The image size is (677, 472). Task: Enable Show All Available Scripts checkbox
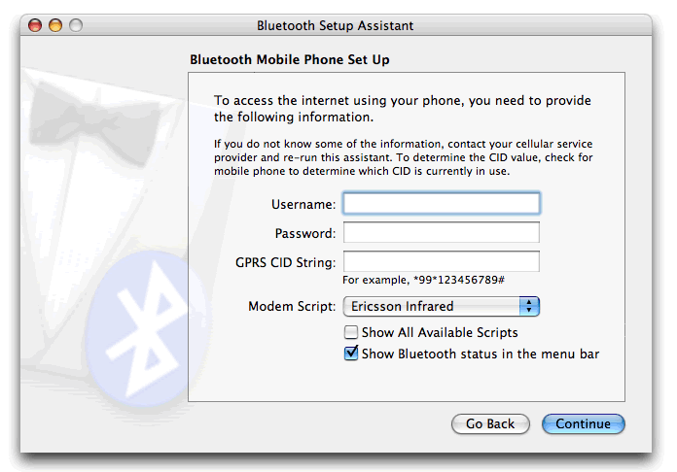pyautogui.click(x=351, y=332)
